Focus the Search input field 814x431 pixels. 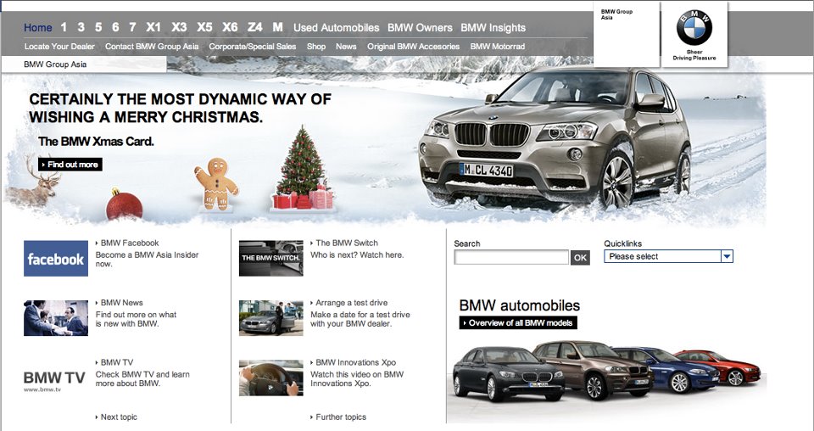click(x=511, y=257)
